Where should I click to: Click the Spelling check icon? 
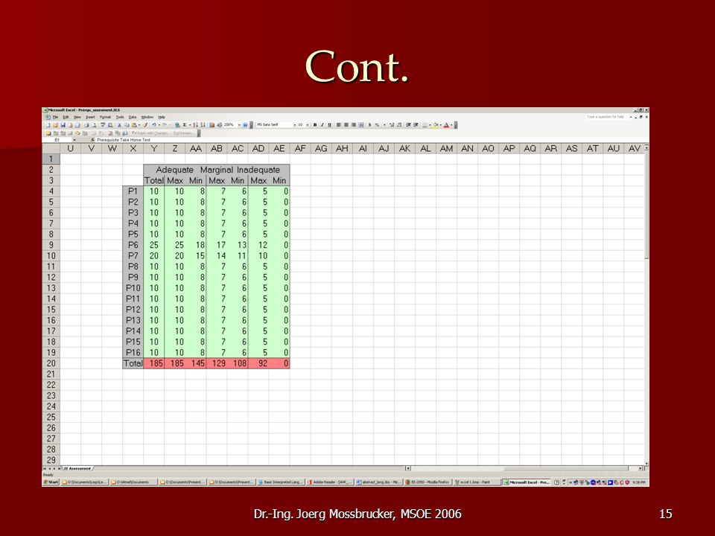pyautogui.click(x=103, y=125)
